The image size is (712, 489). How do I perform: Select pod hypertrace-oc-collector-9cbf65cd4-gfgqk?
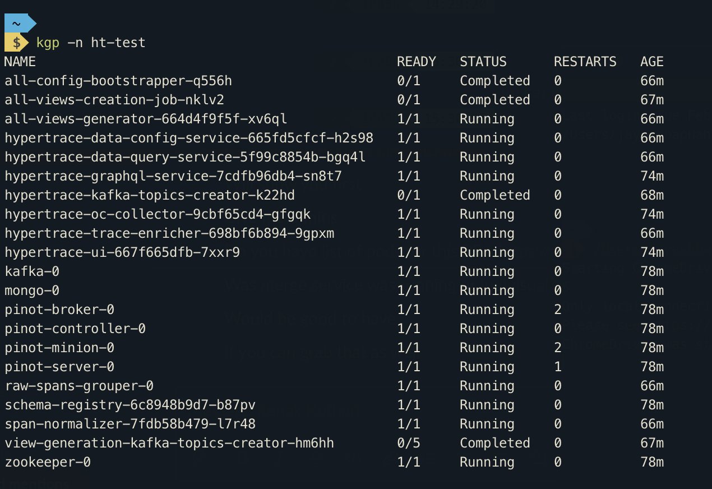158,214
